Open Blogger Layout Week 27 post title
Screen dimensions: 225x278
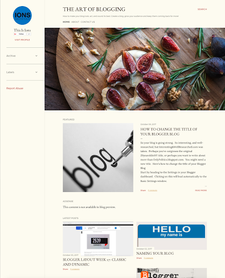[95, 262]
